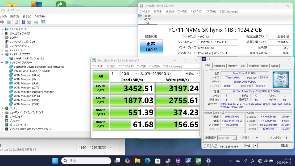The width and height of the screenshot is (295, 166).
Task: Click the scan for hardware changes icon
Action: coord(43,22)
